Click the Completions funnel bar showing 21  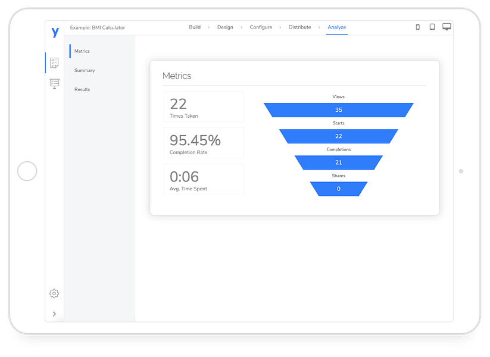[x=338, y=162]
